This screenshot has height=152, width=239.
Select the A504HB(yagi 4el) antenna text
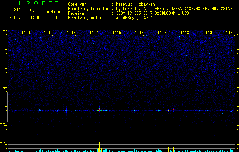point(134,18)
